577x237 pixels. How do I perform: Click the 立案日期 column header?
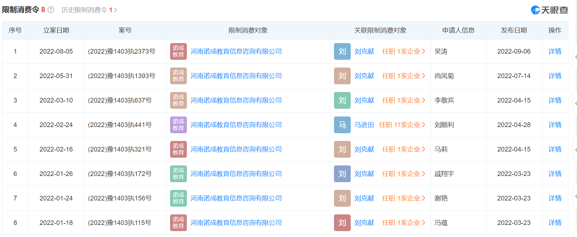click(56, 30)
